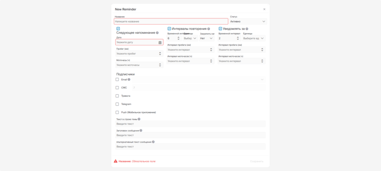Screen dimensions: 381x171
Task: Check the Тревога subscriber checkbox
Action: [117, 96]
